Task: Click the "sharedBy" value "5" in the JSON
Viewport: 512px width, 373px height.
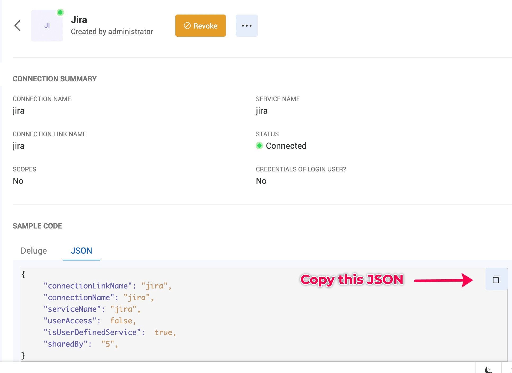Action: pyautogui.click(x=108, y=344)
